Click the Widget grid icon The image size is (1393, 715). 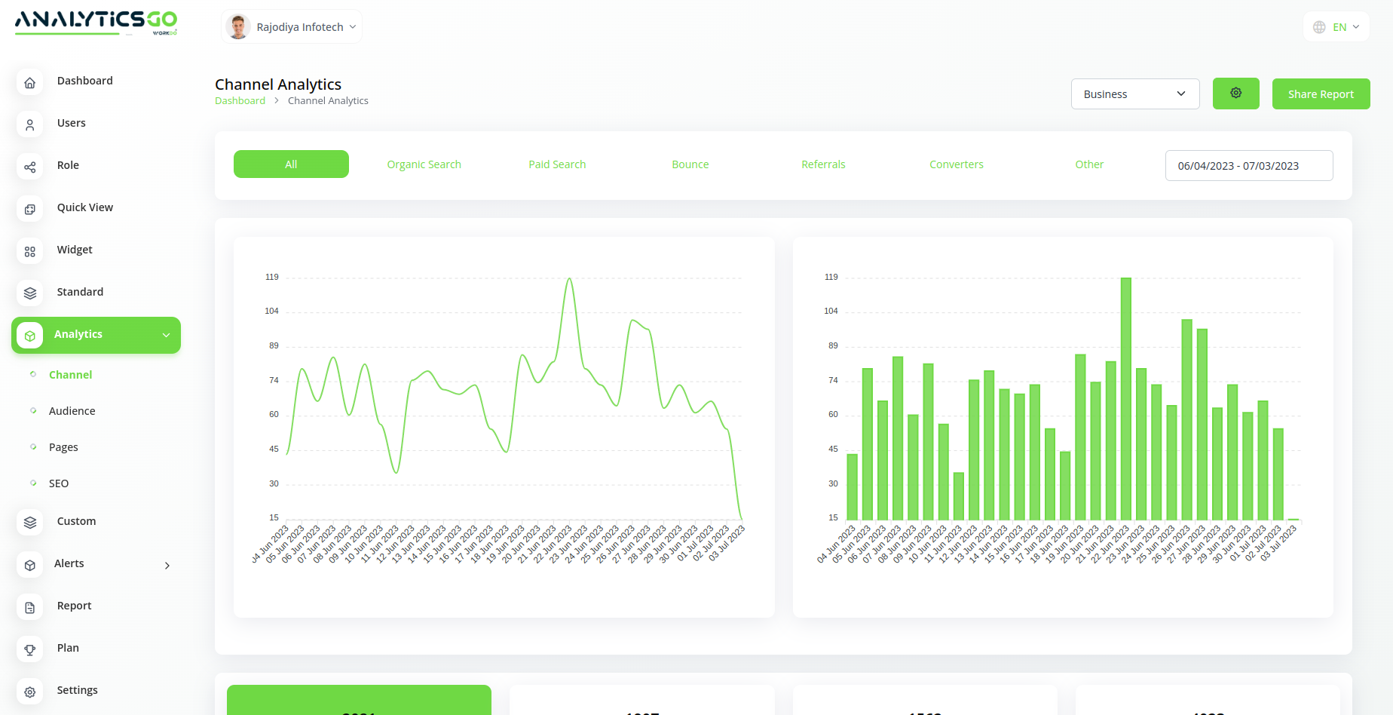pos(29,251)
